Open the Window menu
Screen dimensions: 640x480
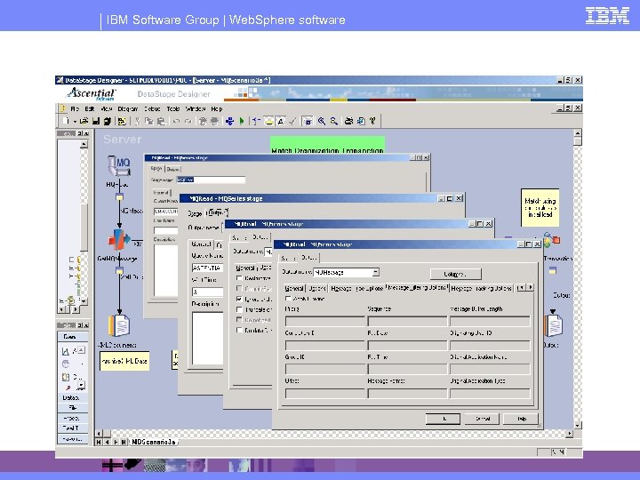195,109
